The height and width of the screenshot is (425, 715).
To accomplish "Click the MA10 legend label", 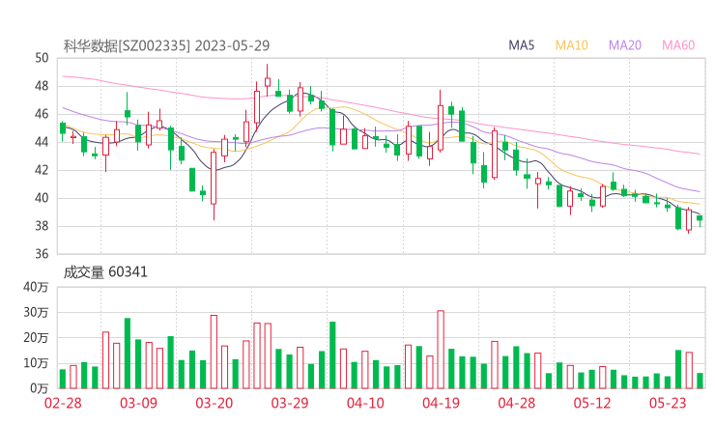I will (571, 45).
